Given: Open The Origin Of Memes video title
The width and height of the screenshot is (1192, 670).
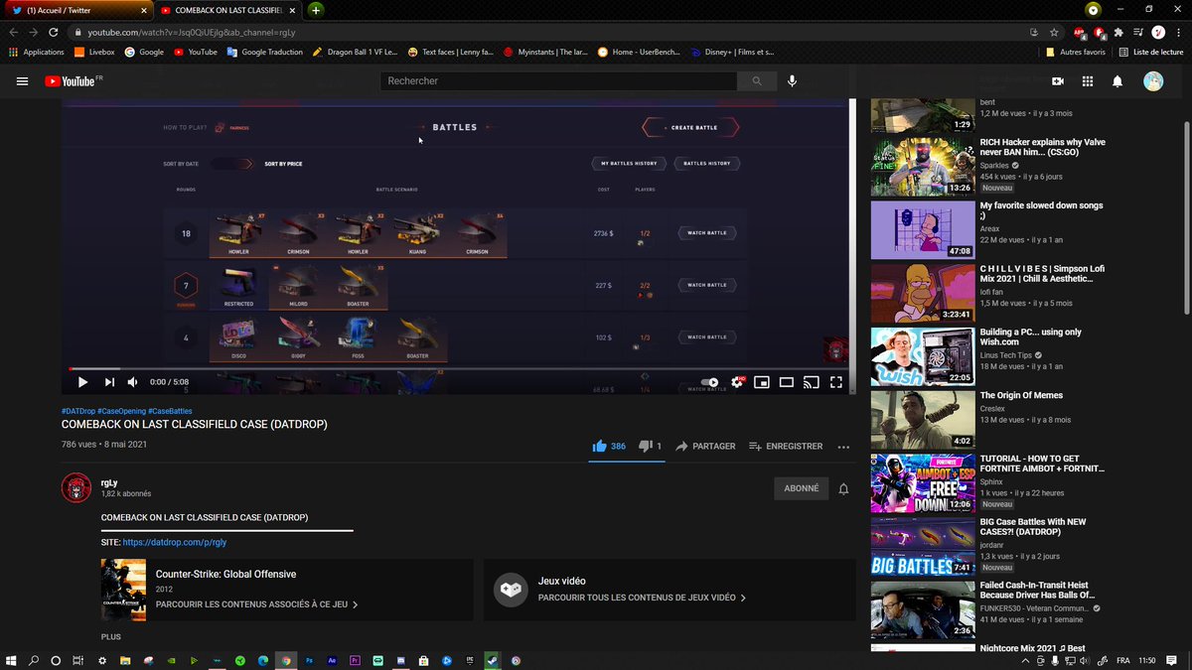Looking at the screenshot, I should tap(1021, 395).
